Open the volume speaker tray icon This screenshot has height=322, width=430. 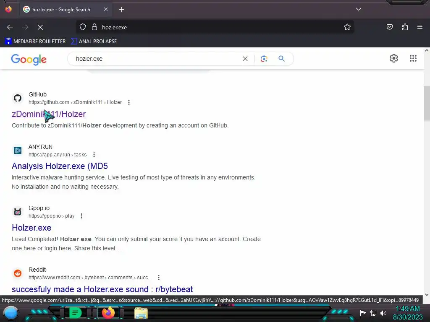tap(383, 313)
